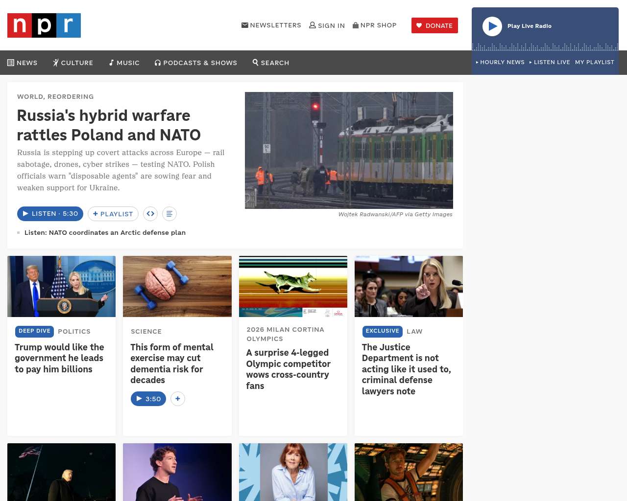Open nighttime flag thumbnail

(62, 472)
